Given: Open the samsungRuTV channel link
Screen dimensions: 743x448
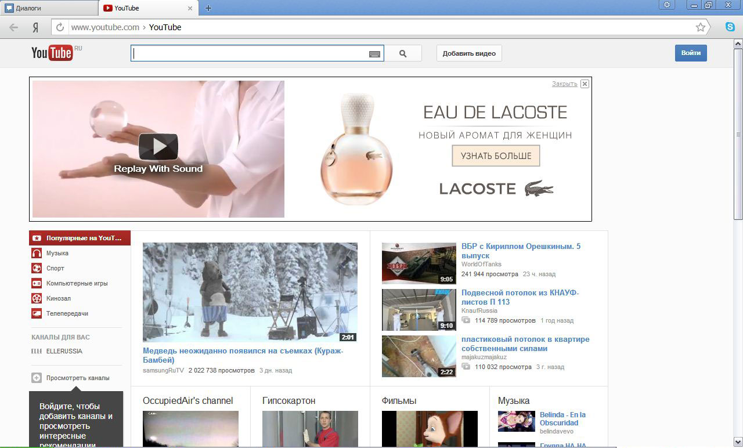Looking at the screenshot, I should (x=163, y=370).
